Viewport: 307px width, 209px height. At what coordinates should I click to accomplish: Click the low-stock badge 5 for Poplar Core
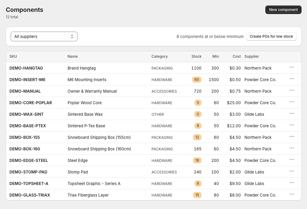point(198,103)
